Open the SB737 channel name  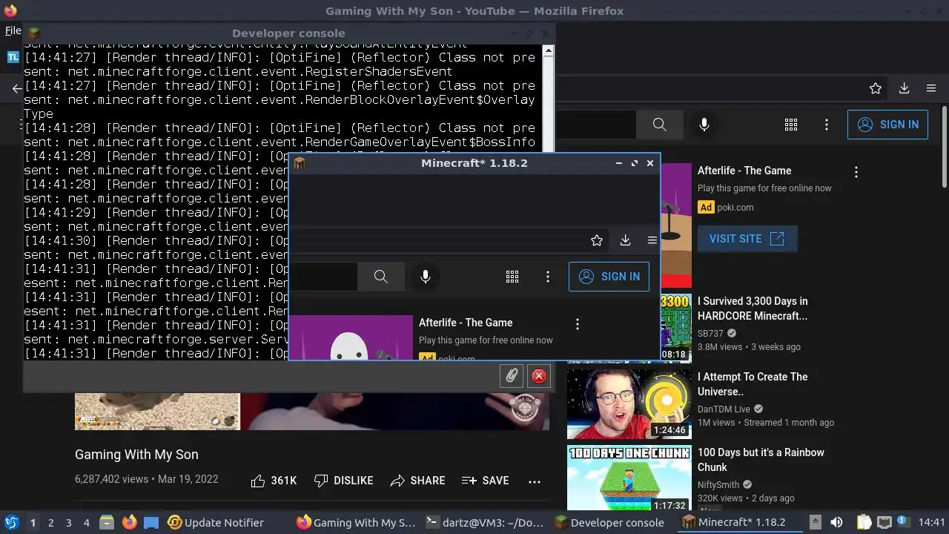[710, 333]
